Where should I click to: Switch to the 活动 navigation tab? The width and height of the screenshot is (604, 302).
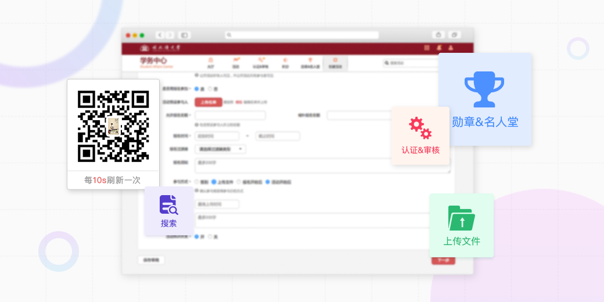236,63
